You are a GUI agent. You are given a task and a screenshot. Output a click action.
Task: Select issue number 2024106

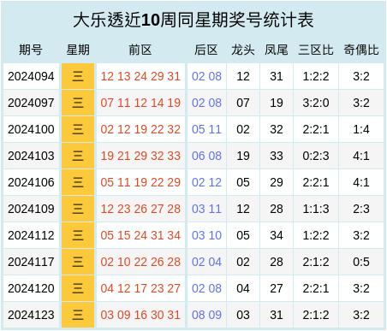pyautogui.click(x=31, y=182)
